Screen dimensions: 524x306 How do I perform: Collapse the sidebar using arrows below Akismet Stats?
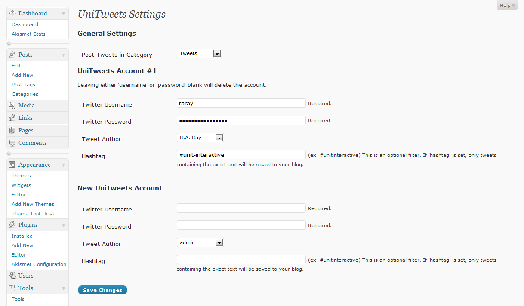(x=9, y=44)
